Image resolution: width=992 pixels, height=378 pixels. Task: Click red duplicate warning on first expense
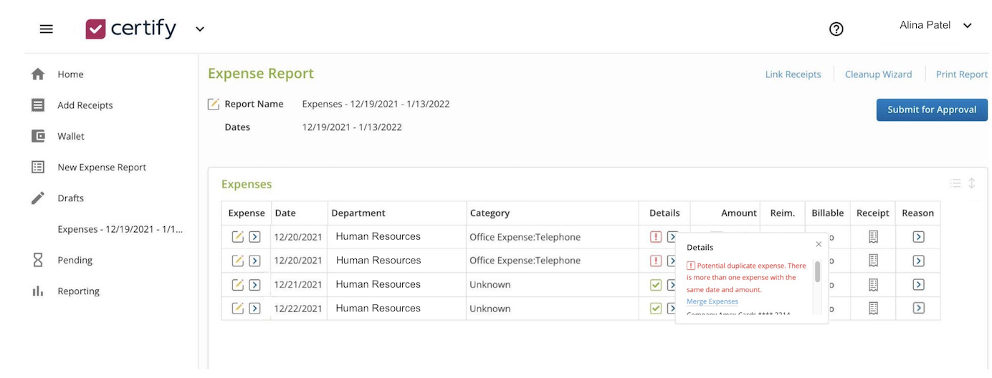pyautogui.click(x=655, y=236)
